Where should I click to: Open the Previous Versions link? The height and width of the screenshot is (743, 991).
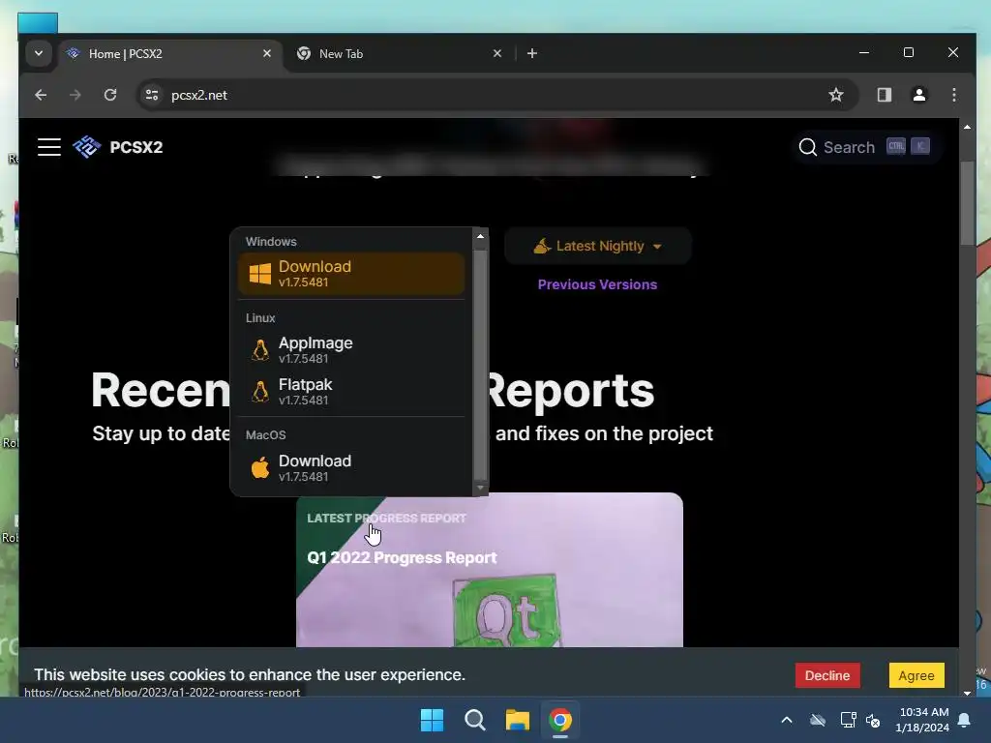[x=597, y=284]
